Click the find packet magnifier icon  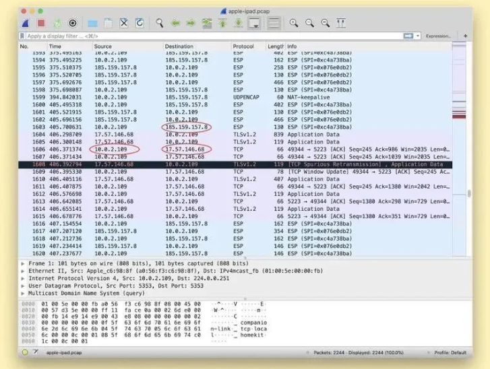(160, 23)
